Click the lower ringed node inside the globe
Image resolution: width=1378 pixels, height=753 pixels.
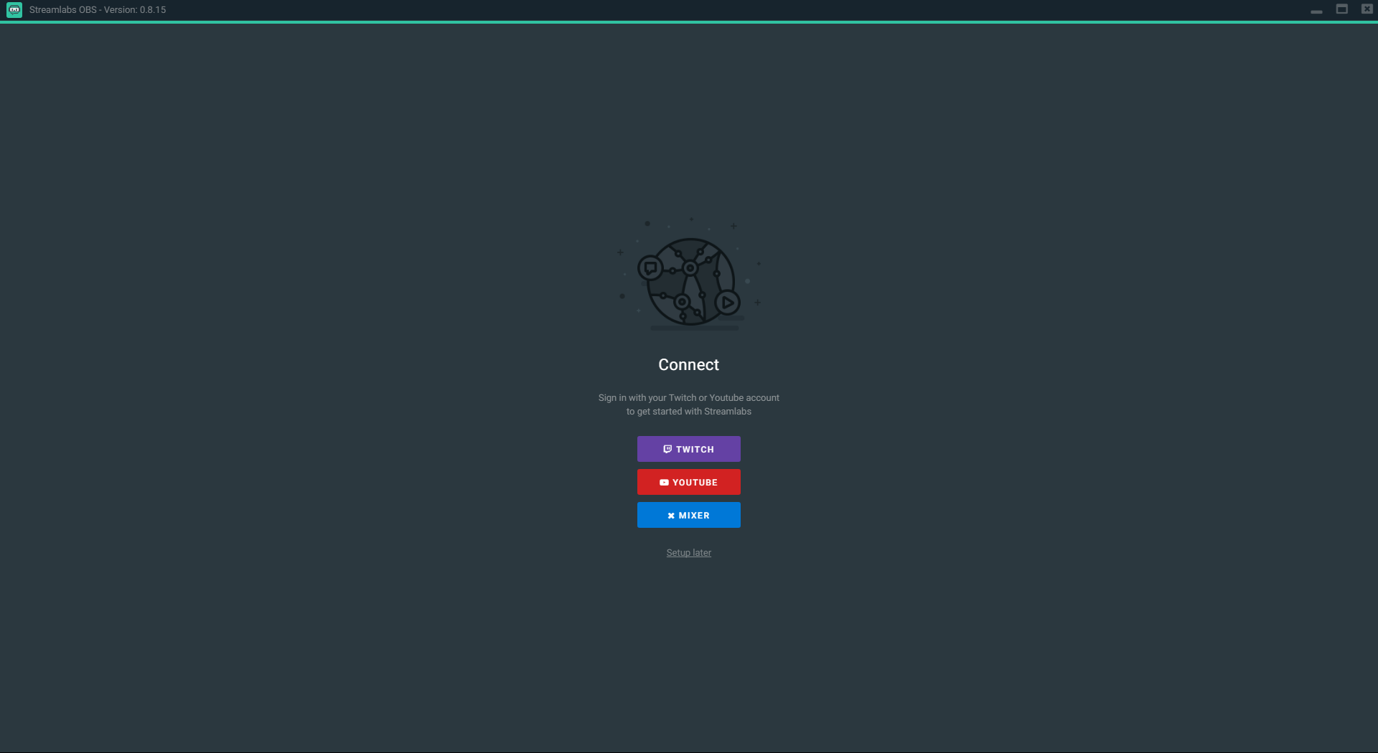[682, 302]
